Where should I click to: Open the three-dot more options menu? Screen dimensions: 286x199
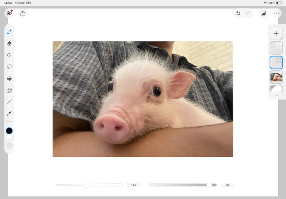coord(277,13)
